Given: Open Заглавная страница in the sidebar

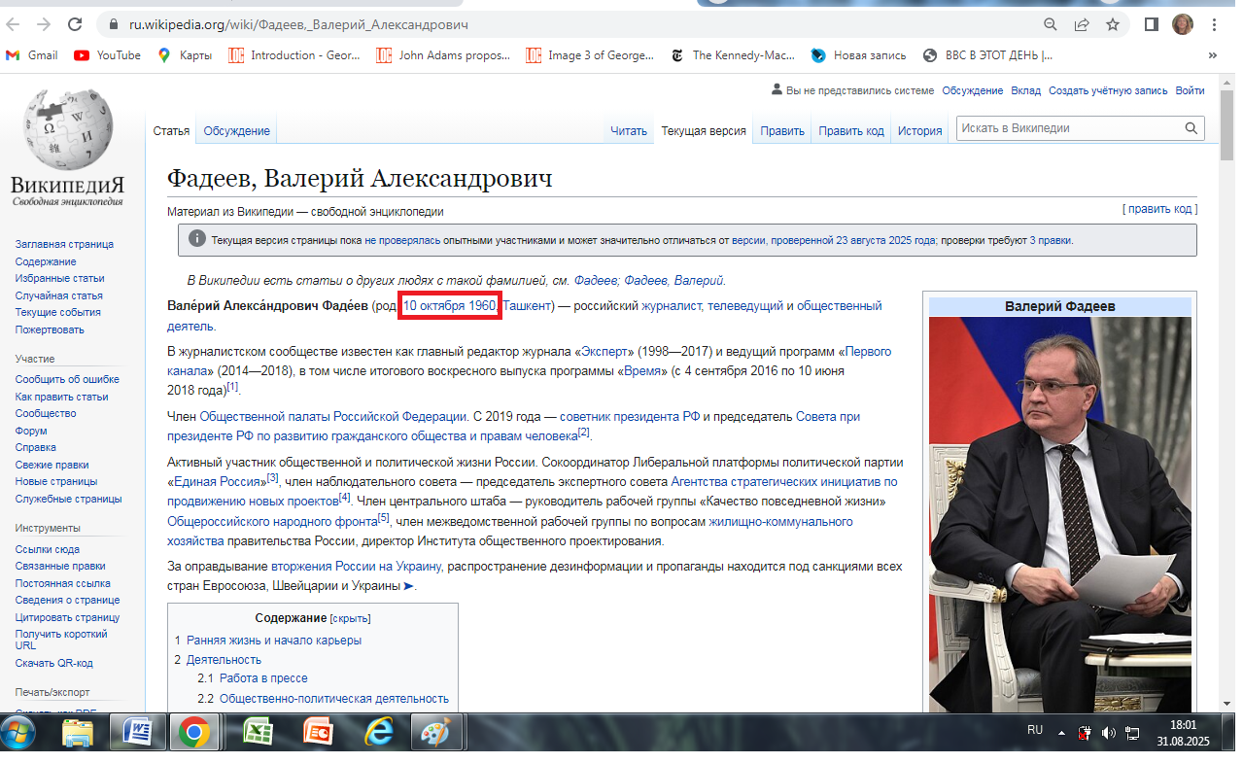Looking at the screenshot, I should click(64, 244).
